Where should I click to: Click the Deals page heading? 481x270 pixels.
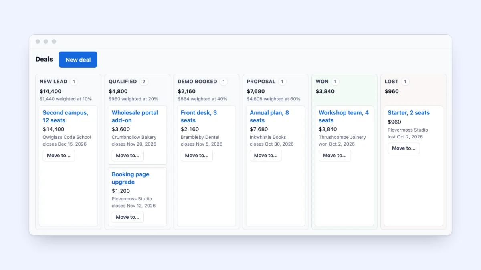[44, 59]
